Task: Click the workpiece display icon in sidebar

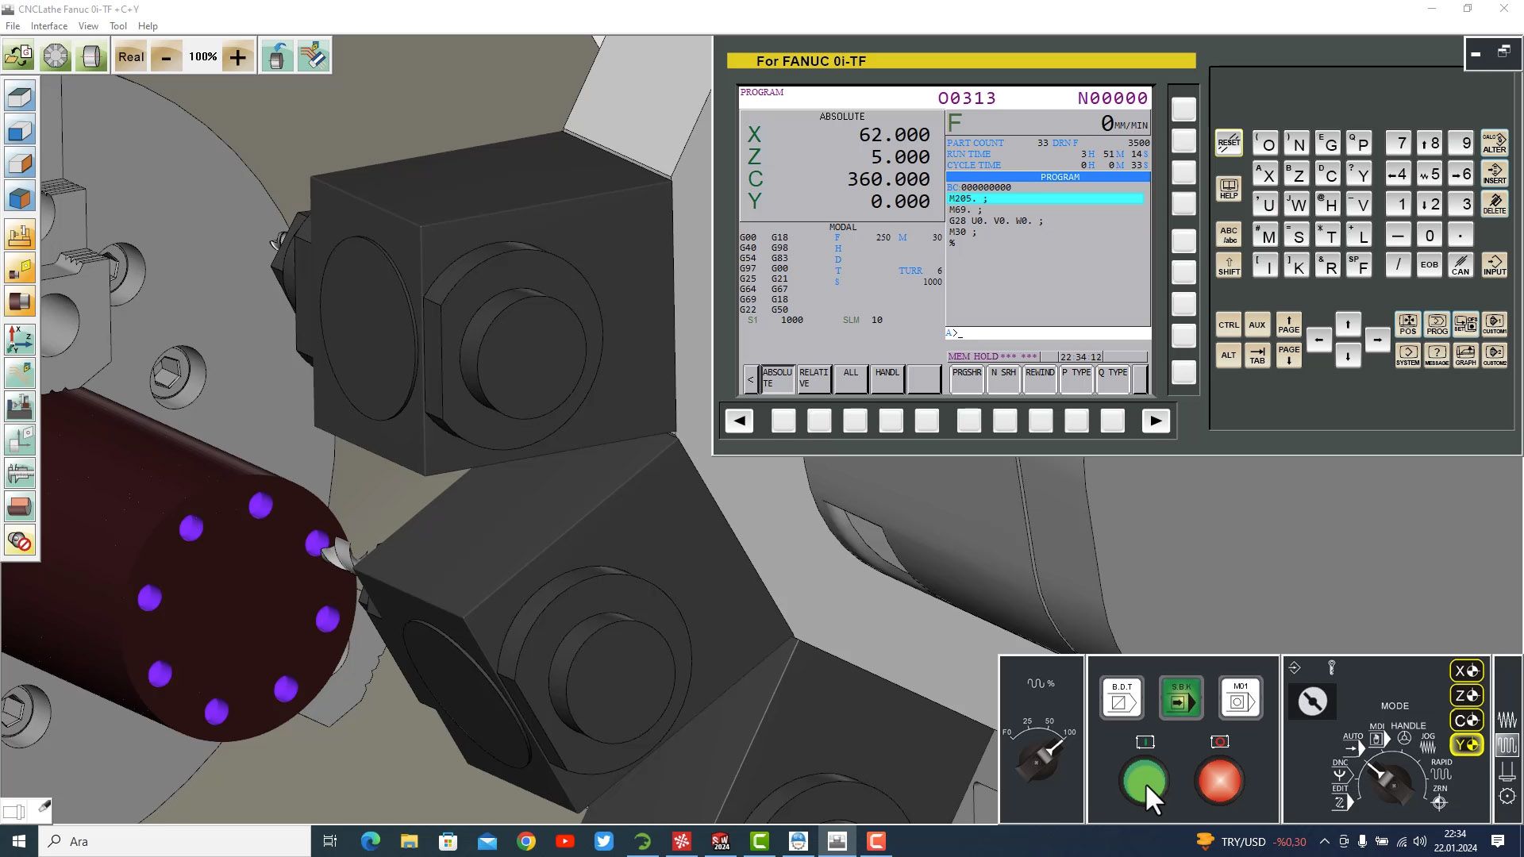Action: pyautogui.click(x=20, y=507)
